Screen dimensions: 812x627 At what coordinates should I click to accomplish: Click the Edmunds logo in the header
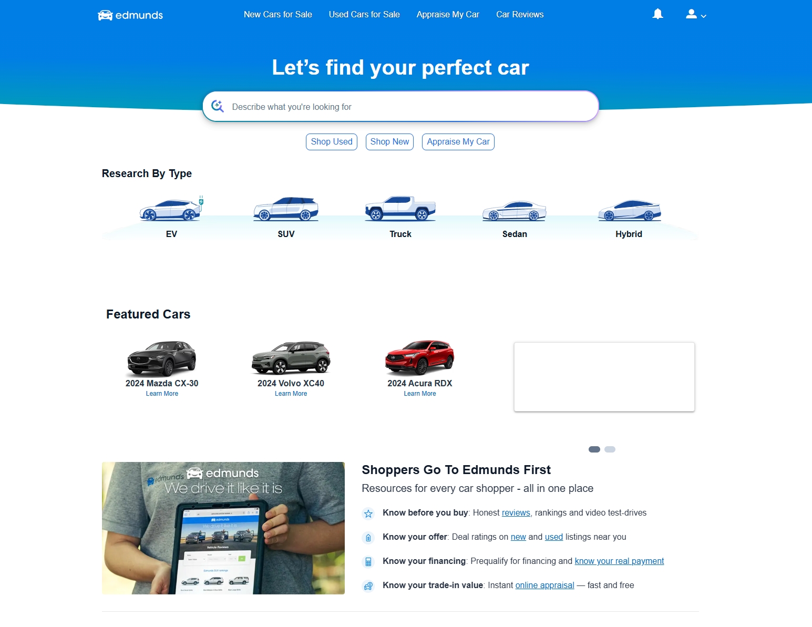tap(130, 15)
